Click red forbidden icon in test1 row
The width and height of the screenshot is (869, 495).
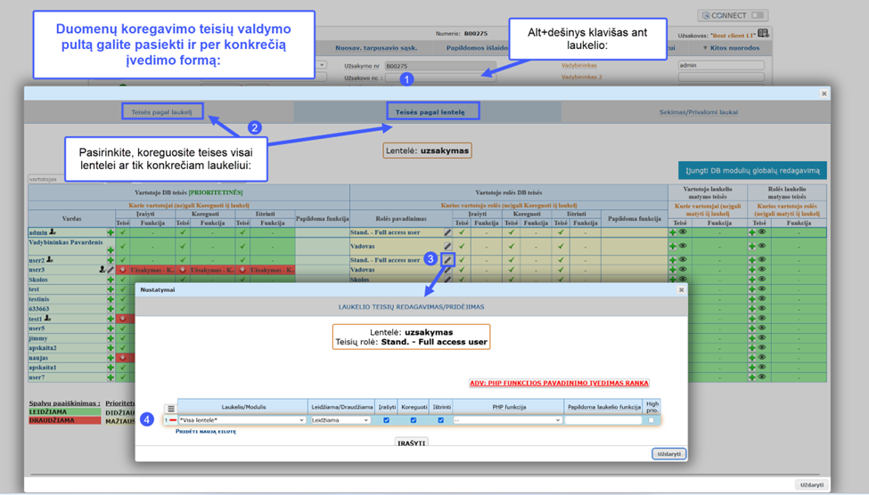click(x=123, y=319)
